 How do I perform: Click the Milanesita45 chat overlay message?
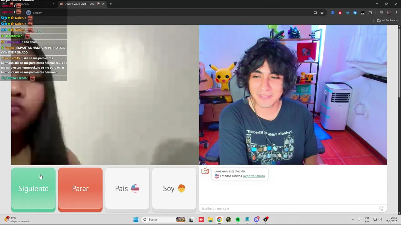coord(34,65)
